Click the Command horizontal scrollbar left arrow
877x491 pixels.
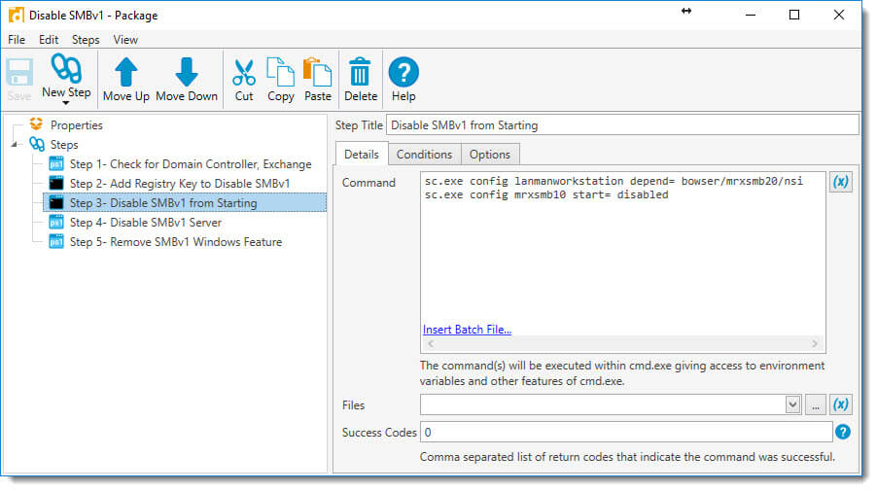(431, 343)
